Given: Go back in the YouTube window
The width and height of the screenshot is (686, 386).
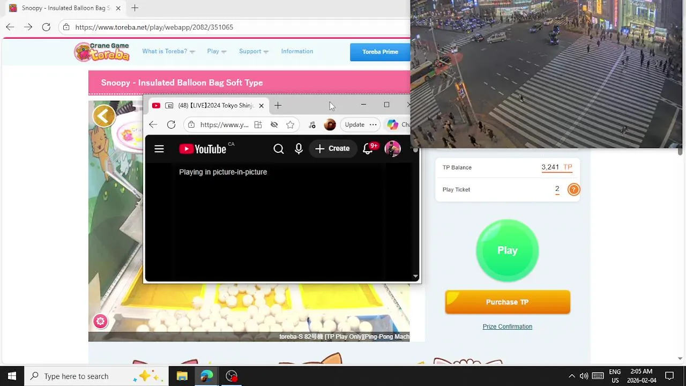Looking at the screenshot, I should pyautogui.click(x=153, y=124).
